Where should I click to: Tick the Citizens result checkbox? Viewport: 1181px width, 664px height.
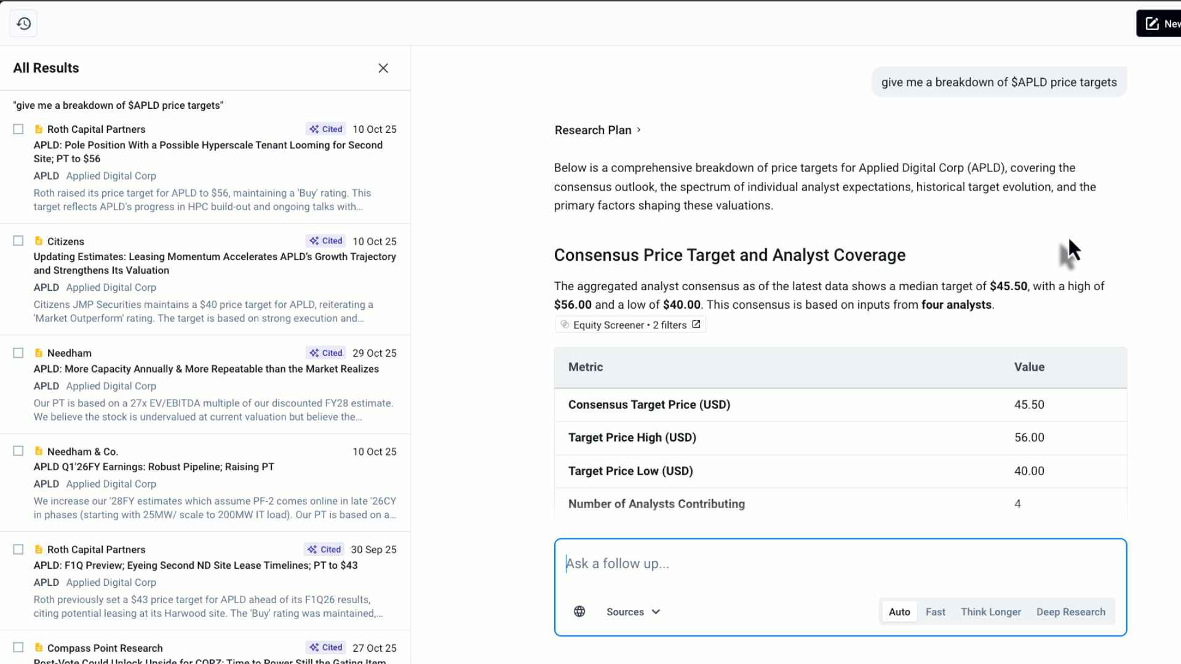coord(18,241)
